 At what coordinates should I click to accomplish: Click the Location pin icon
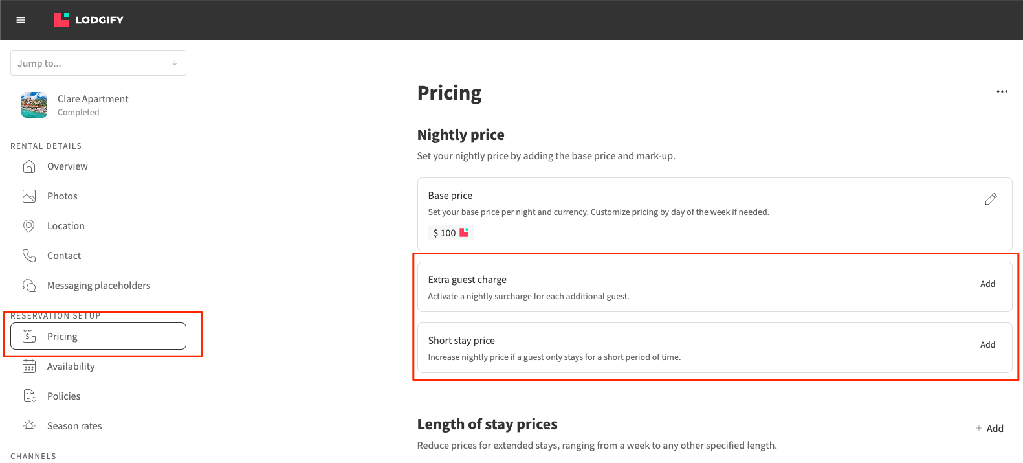click(x=29, y=226)
